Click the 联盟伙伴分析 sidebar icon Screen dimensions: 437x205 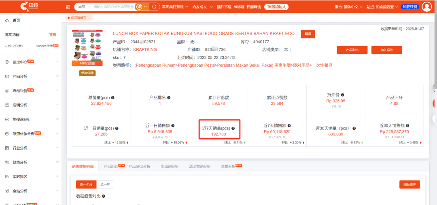tap(7, 134)
